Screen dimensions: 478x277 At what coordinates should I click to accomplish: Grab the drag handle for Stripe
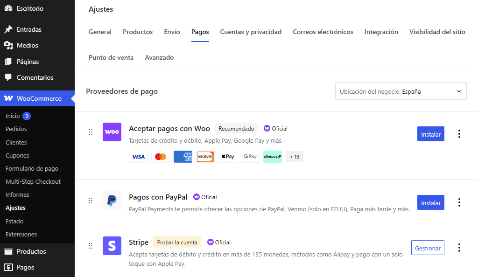point(91,246)
